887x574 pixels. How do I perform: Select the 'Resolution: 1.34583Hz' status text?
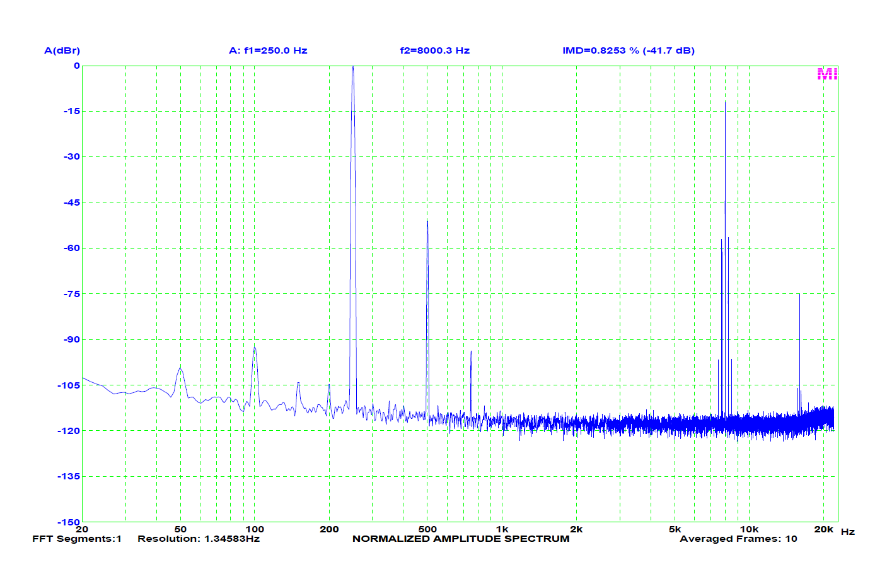199,539
